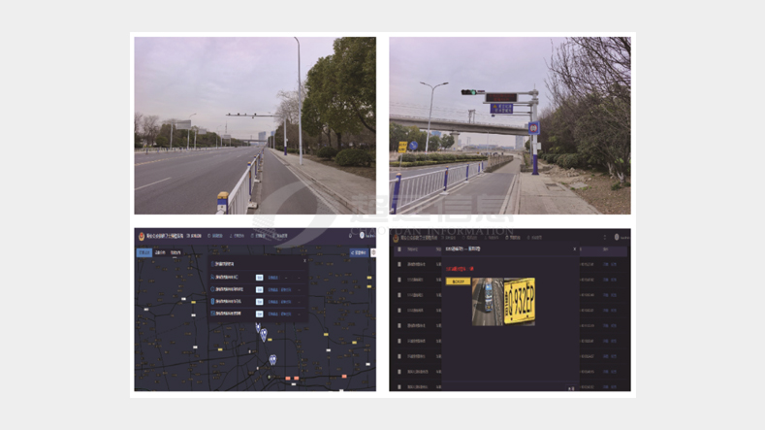765x430 pixels.
Task: Click the device icon in popup's third row
Action: tap(213, 302)
